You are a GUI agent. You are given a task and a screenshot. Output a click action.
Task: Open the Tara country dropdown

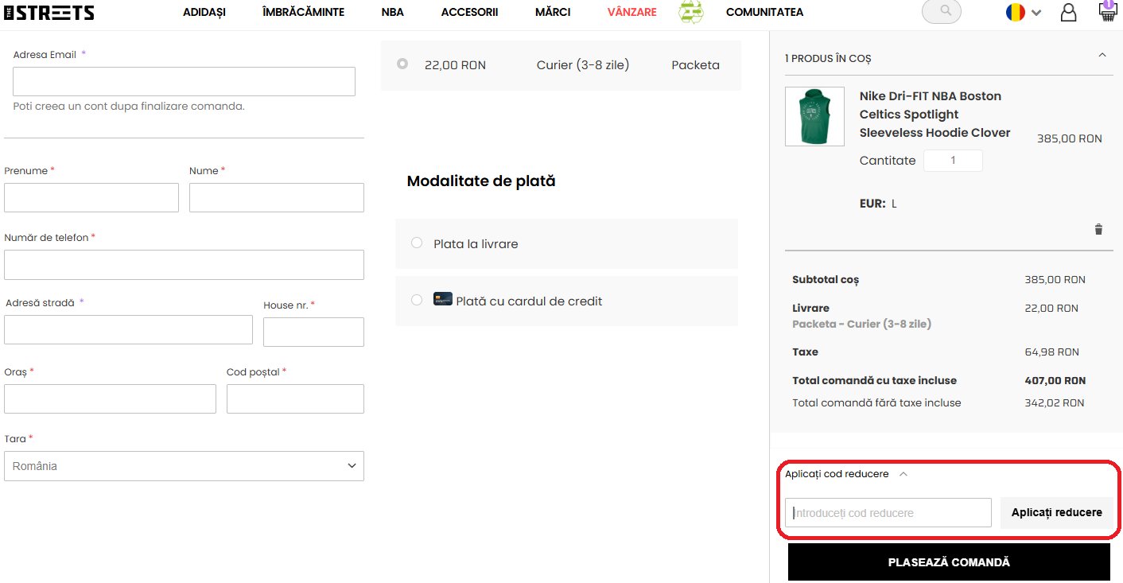tap(184, 466)
